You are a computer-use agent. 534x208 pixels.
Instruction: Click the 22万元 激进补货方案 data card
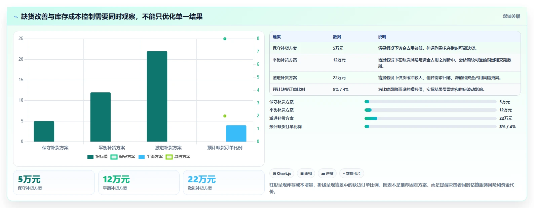pyautogui.click(x=224, y=183)
